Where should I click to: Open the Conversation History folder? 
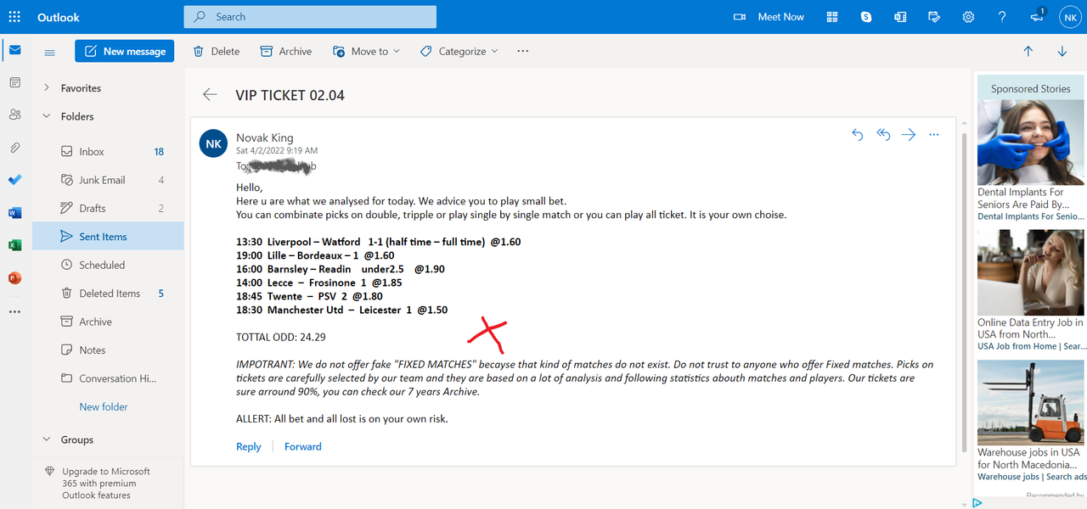[x=108, y=378]
